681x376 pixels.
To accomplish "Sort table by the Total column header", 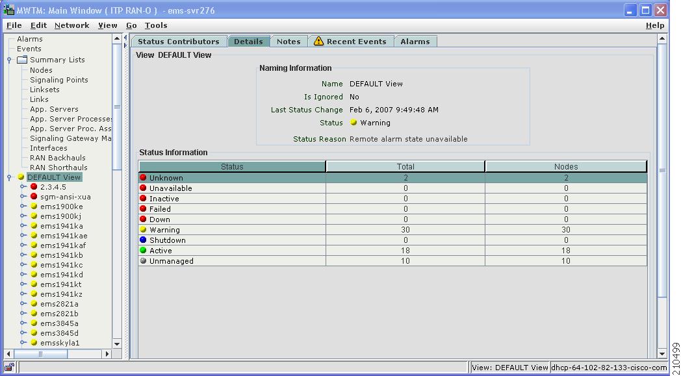I will pos(405,167).
